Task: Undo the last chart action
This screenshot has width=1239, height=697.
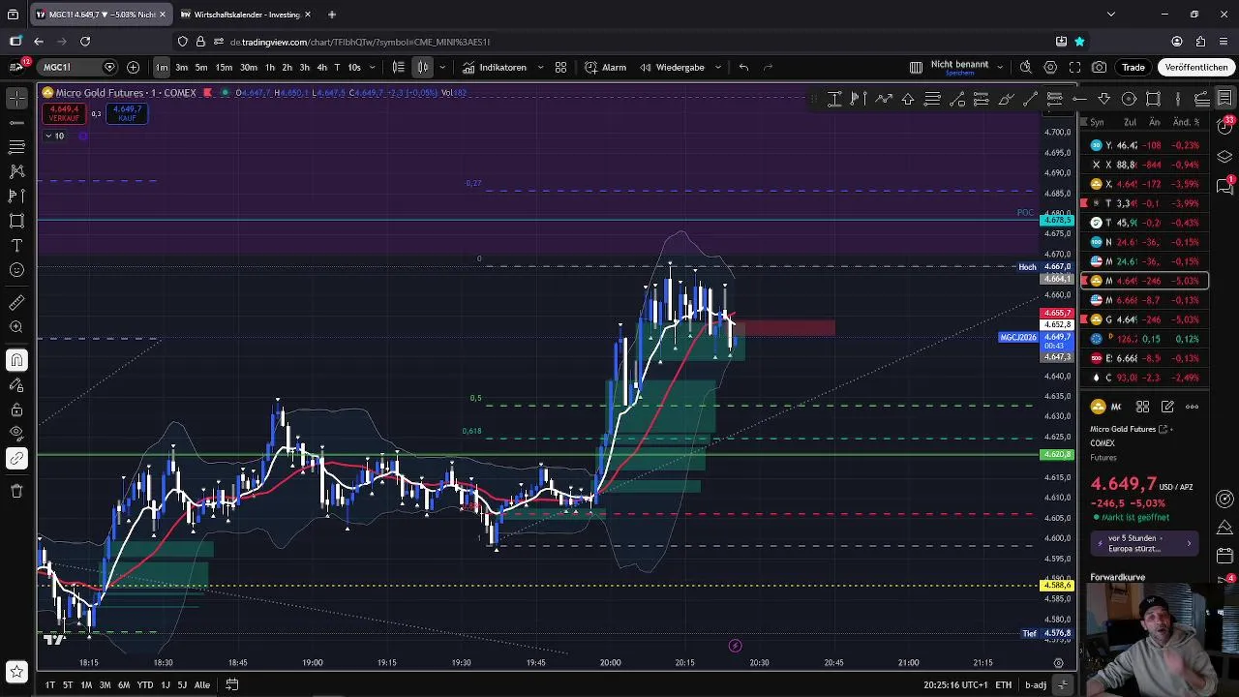Action: pyautogui.click(x=743, y=67)
